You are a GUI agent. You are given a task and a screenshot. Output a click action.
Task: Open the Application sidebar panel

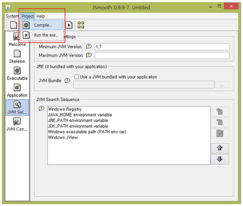tap(17, 91)
